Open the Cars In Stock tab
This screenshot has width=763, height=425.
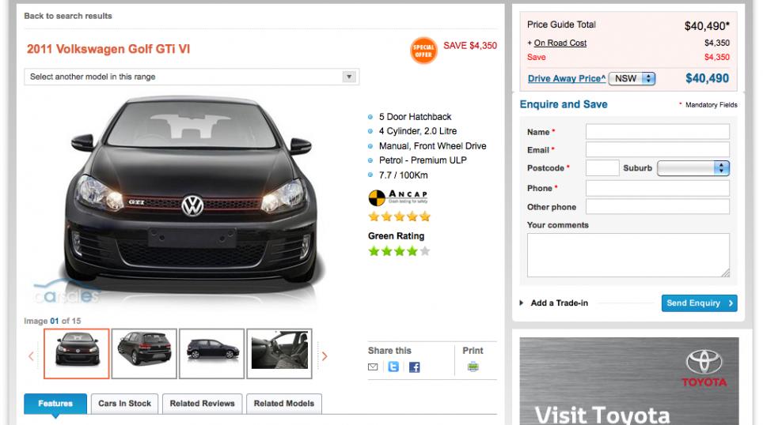(124, 404)
